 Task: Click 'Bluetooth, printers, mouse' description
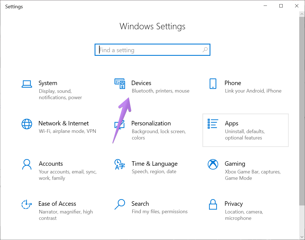coord(160,91)
